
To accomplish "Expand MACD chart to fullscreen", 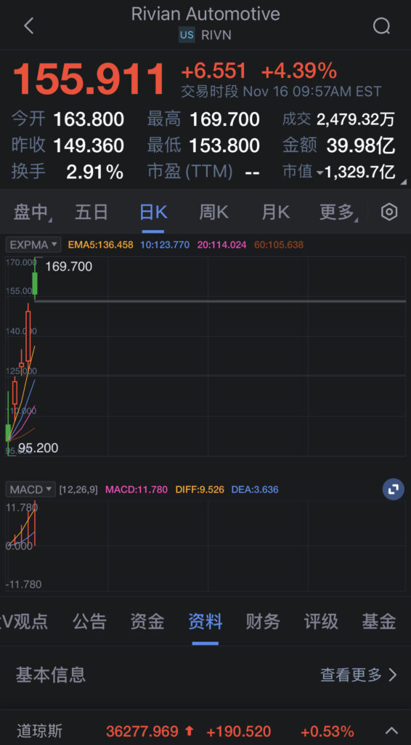I will [x=394, y=490].
